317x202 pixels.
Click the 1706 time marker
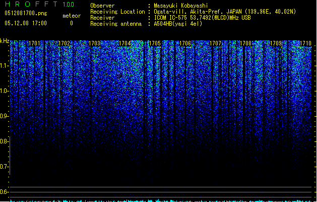tap(185, 43)
